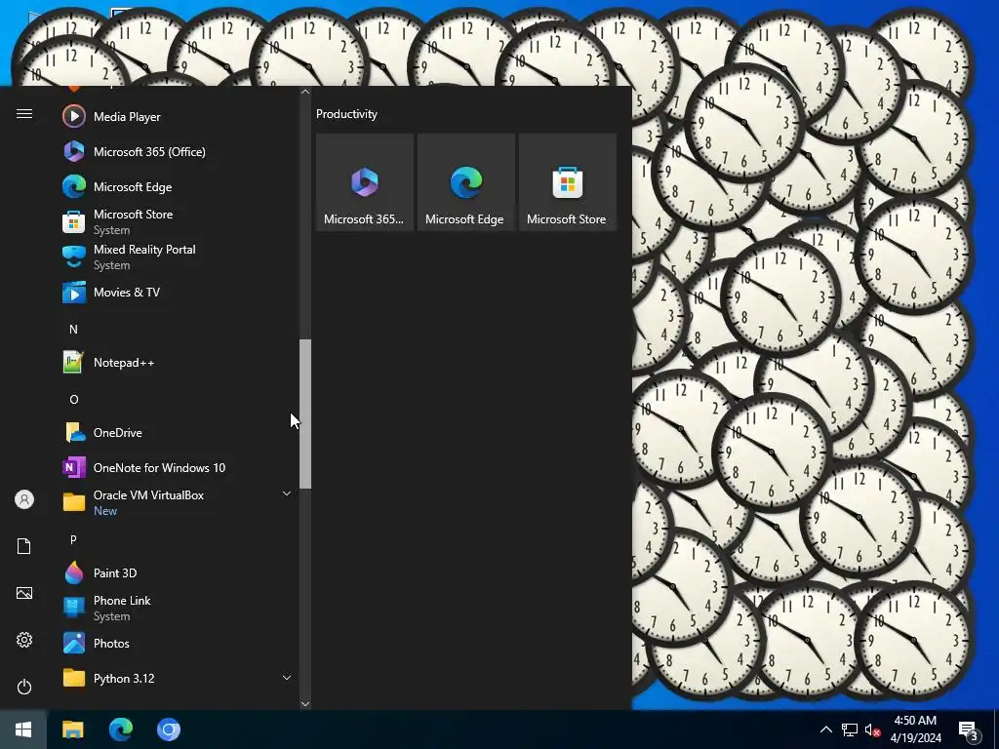
Task: Click the Power button in Start
Action: click(24, 687)
